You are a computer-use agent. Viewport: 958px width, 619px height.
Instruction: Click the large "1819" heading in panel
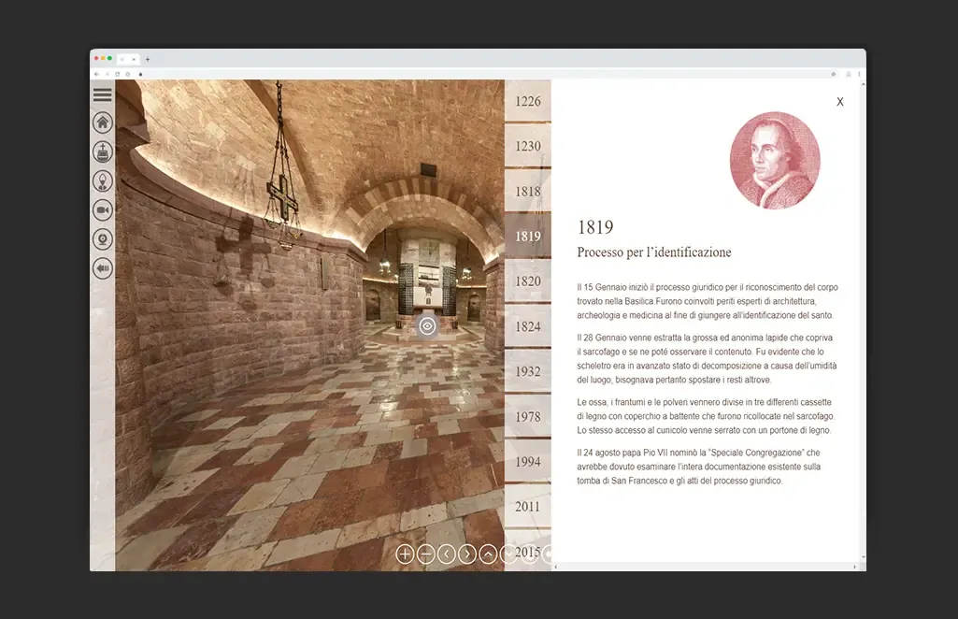(595, 227)
